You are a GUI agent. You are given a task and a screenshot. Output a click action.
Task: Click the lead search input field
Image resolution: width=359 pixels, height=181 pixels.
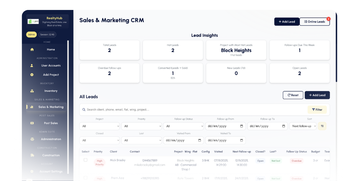pos(194,110)
